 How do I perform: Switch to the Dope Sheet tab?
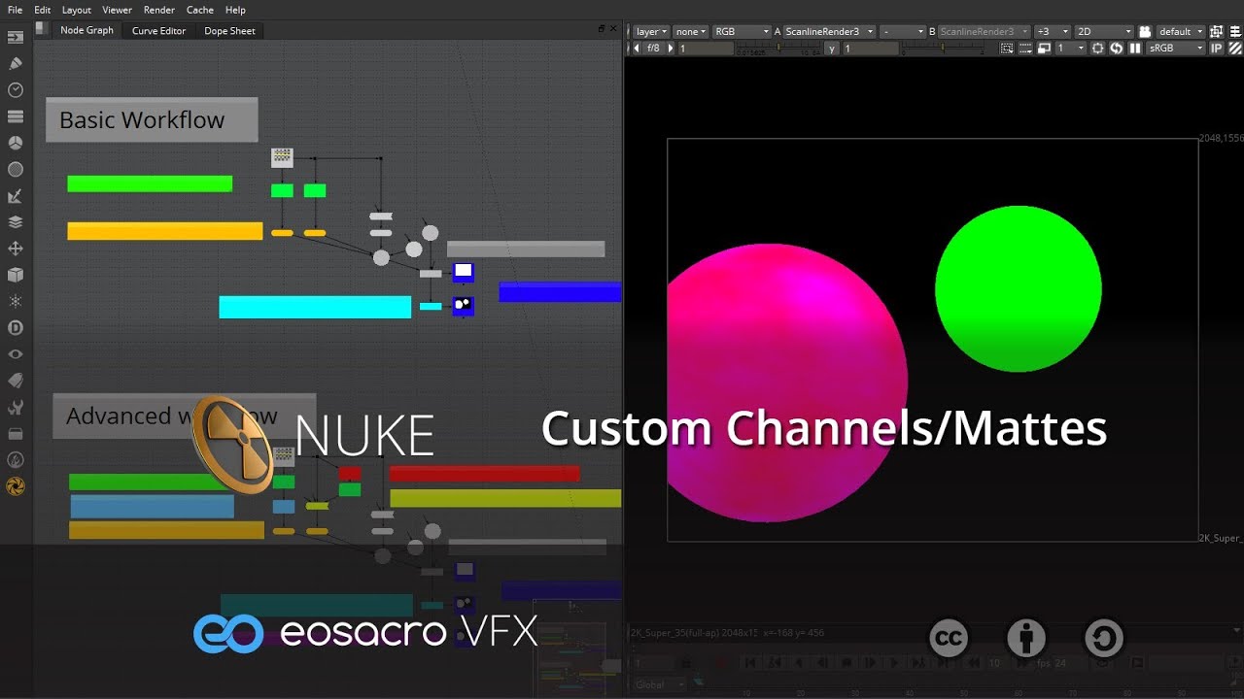coord(229,31)
